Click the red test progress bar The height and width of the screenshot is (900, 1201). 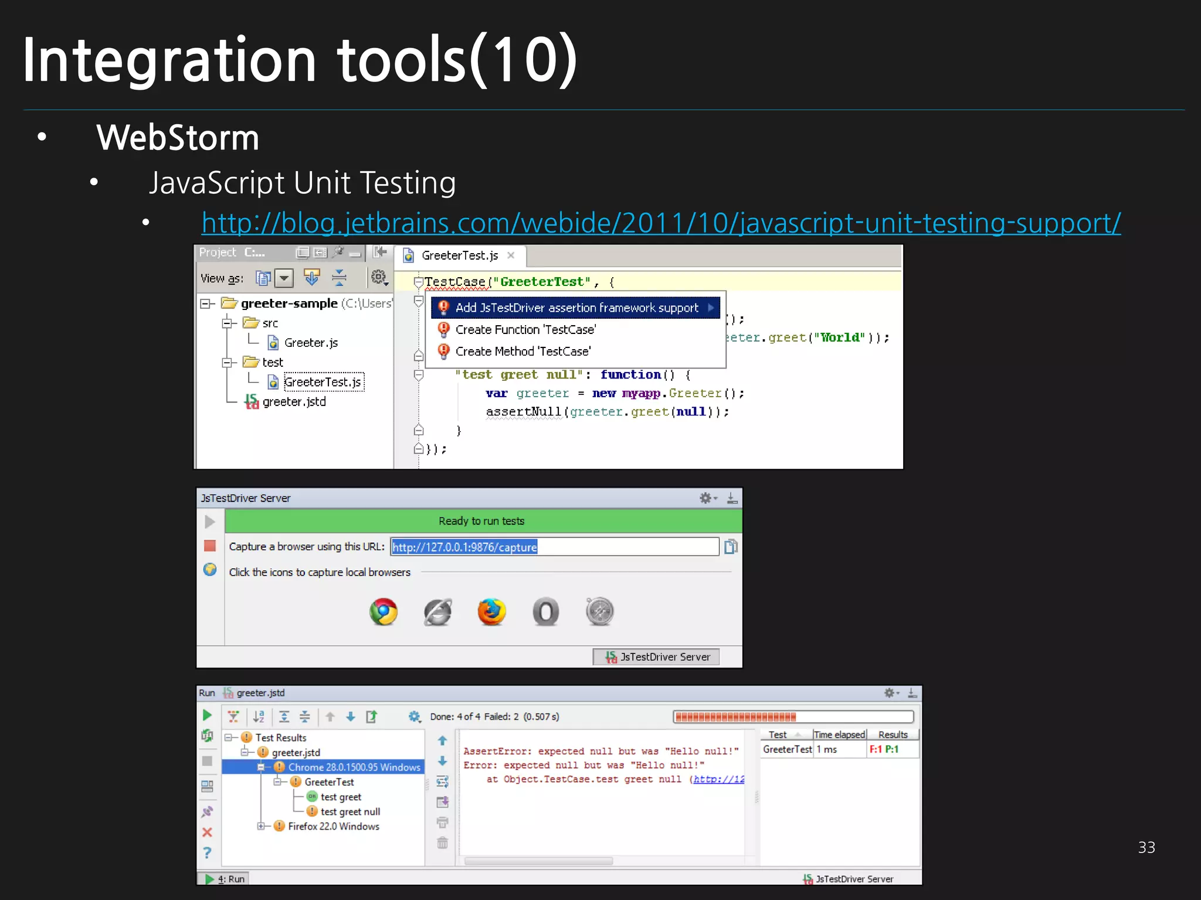[793, 717]
